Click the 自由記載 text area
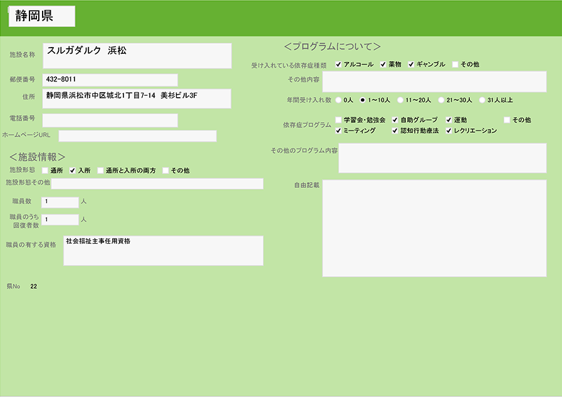The height and width of the screenshot is (397, 562). (x=434, y=228)
